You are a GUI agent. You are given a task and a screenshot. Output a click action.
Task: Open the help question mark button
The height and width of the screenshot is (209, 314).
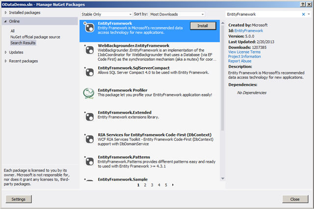303,4
